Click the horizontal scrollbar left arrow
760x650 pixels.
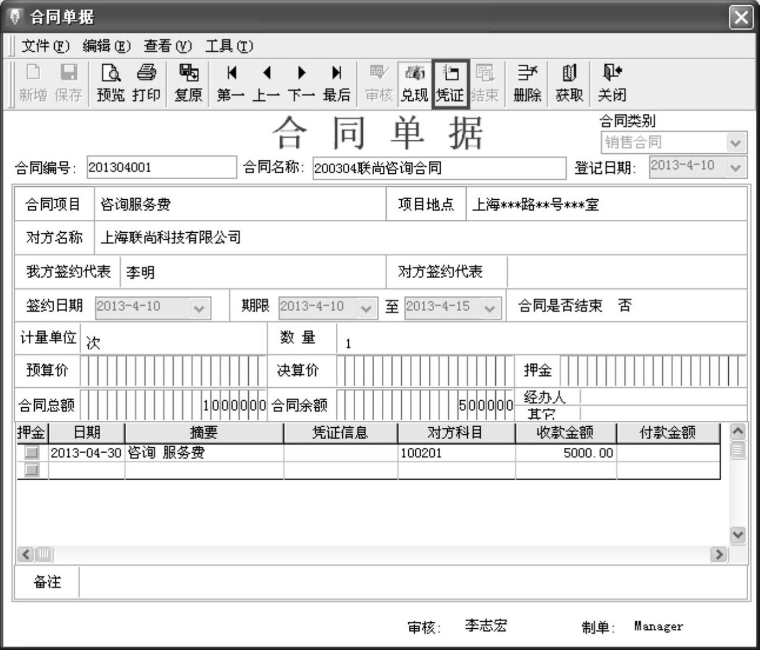[26, 554]
